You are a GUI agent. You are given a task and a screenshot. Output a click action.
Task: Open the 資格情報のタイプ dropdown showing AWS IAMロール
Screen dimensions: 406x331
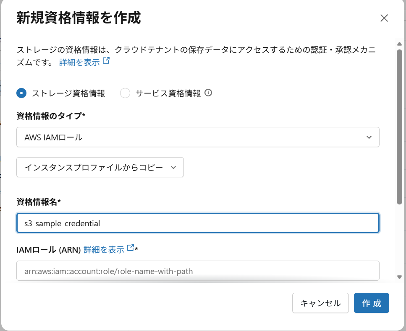(198, 137)
